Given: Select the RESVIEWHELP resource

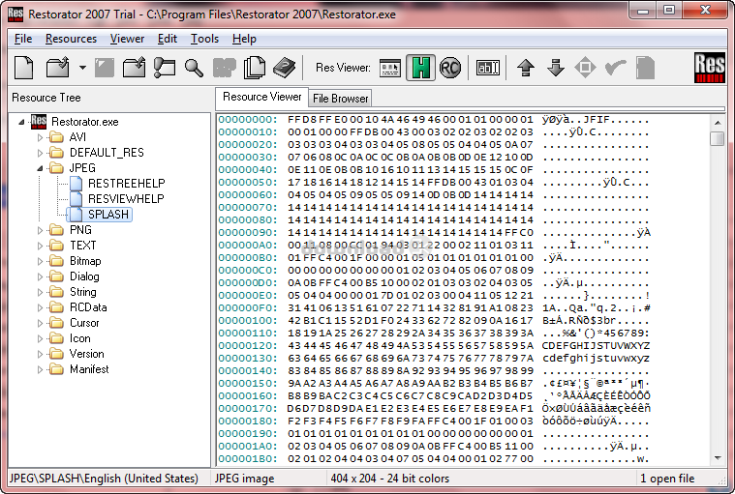Looking at the screenshot, I should click(x=126, y=199).
